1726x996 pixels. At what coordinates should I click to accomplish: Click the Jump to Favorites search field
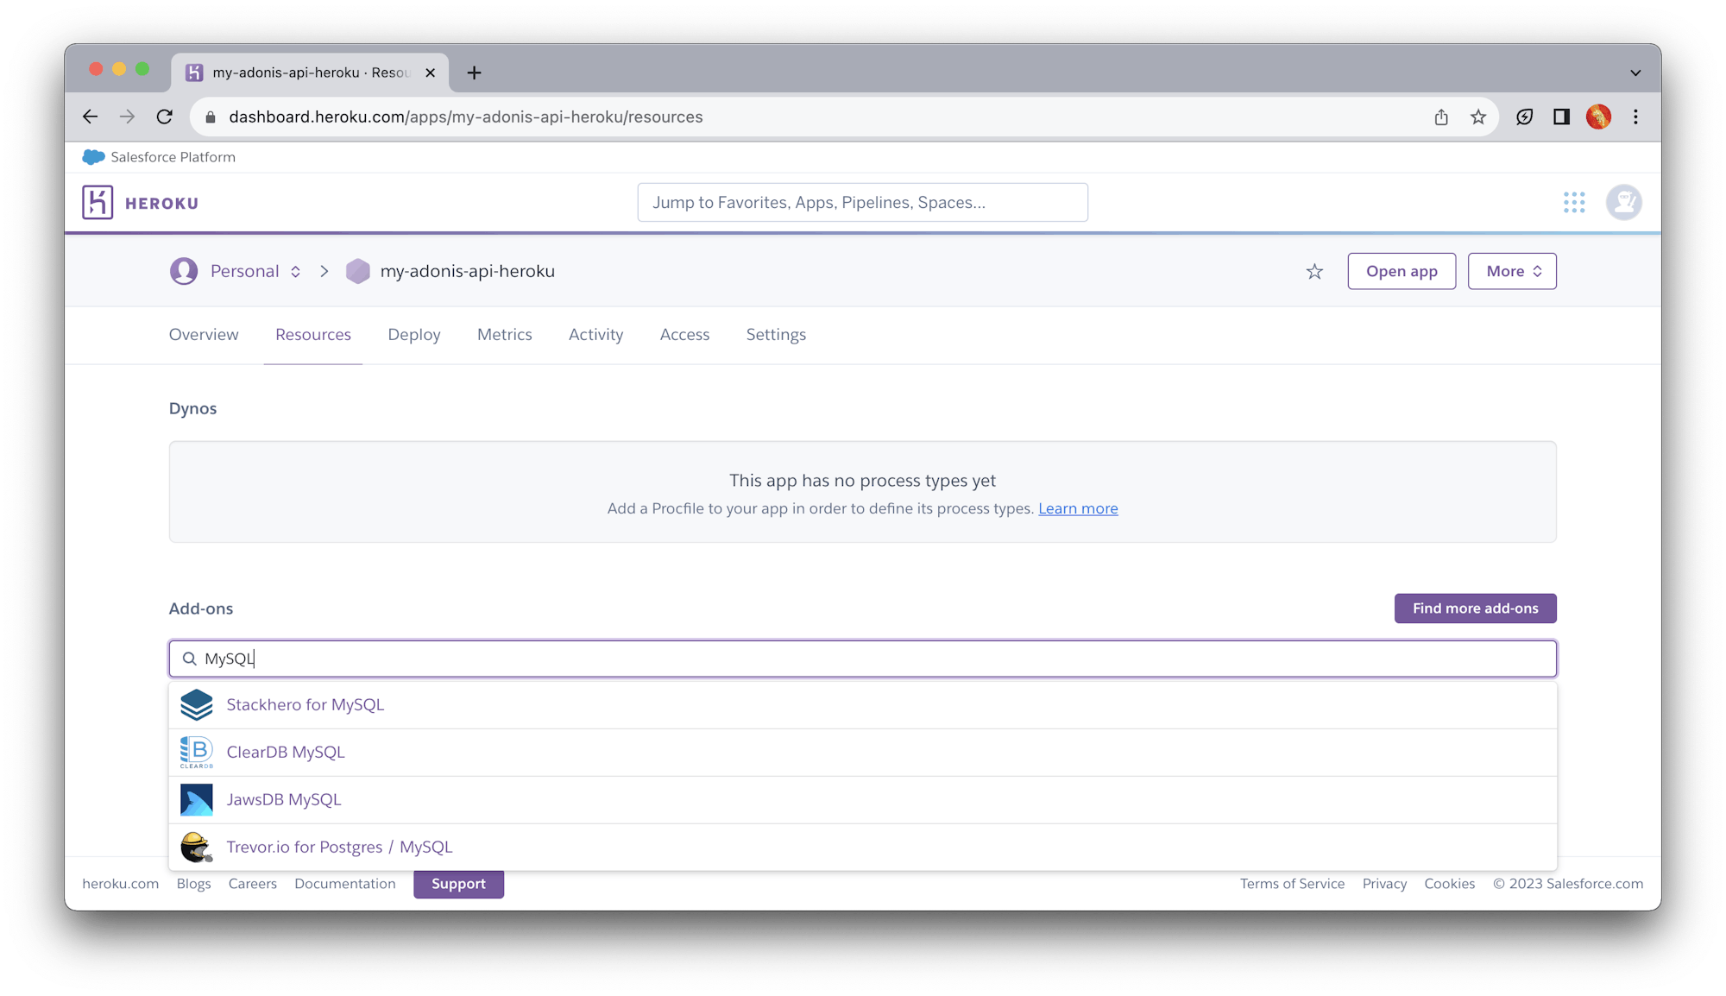[862, 202]
